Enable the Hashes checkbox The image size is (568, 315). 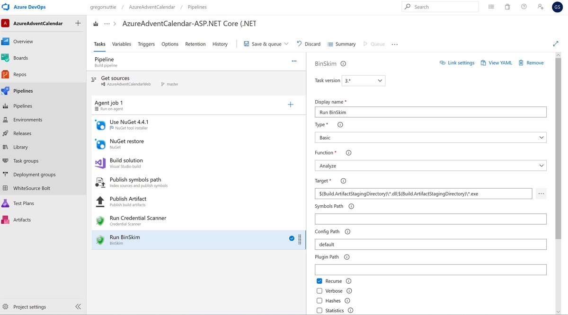coord(319,301)
